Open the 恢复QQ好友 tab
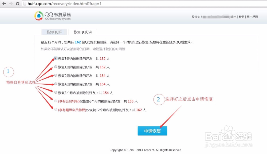This screenshot has height=154, width=267. pyautogui.click(x=83, y=32)
